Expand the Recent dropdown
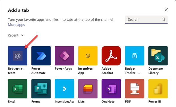 (16, 35)
